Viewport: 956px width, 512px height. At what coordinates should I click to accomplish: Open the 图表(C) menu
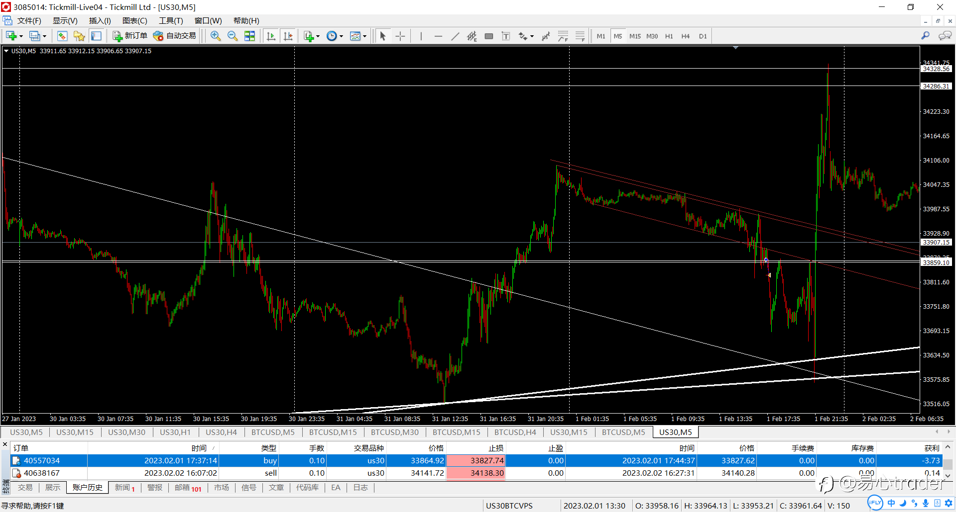coord(134,20)
